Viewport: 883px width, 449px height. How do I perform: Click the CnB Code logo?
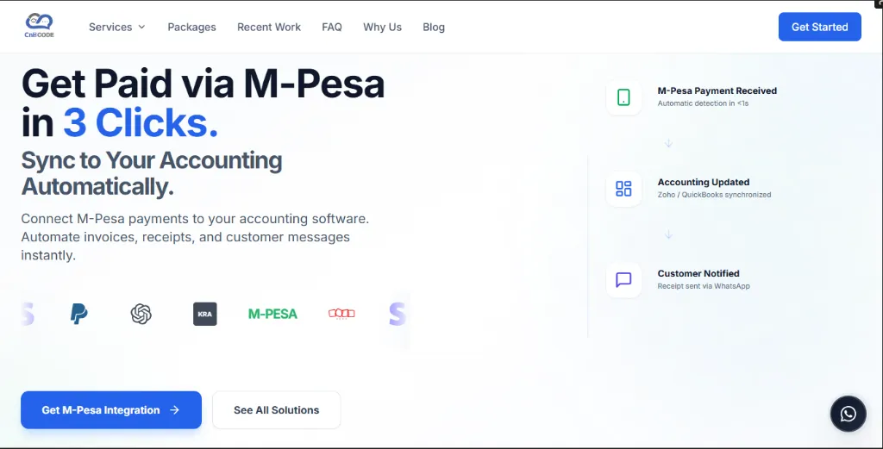(x=40, y=26)
